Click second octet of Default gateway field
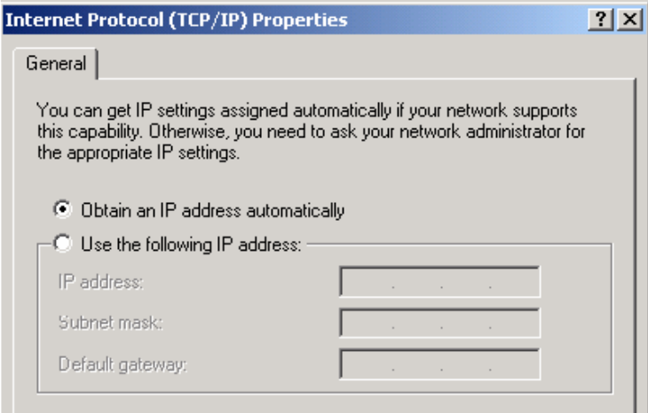This screenshot has height=413, width=648. pos(417,364)
